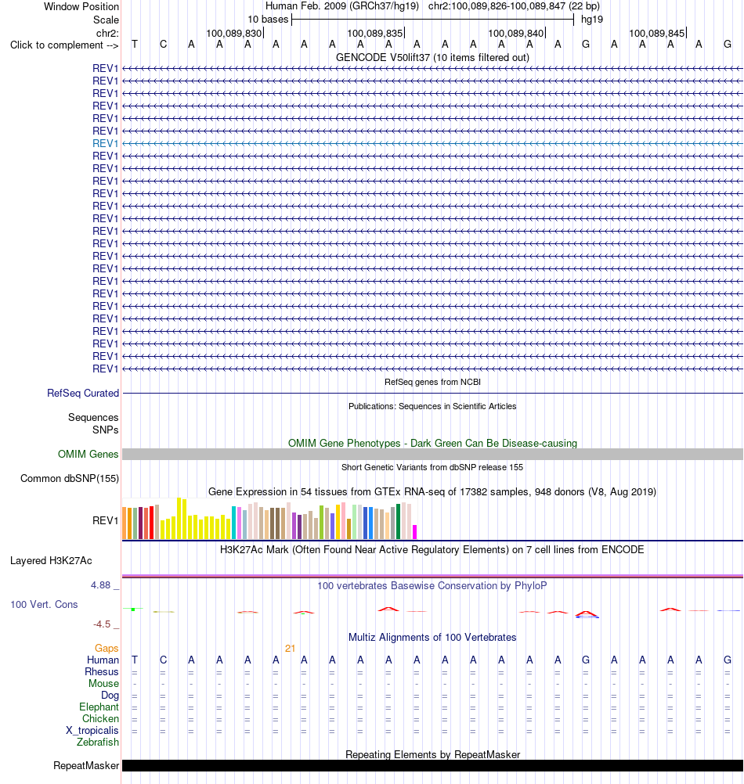Click the T base in the Human alignment row

coord(135,660)
